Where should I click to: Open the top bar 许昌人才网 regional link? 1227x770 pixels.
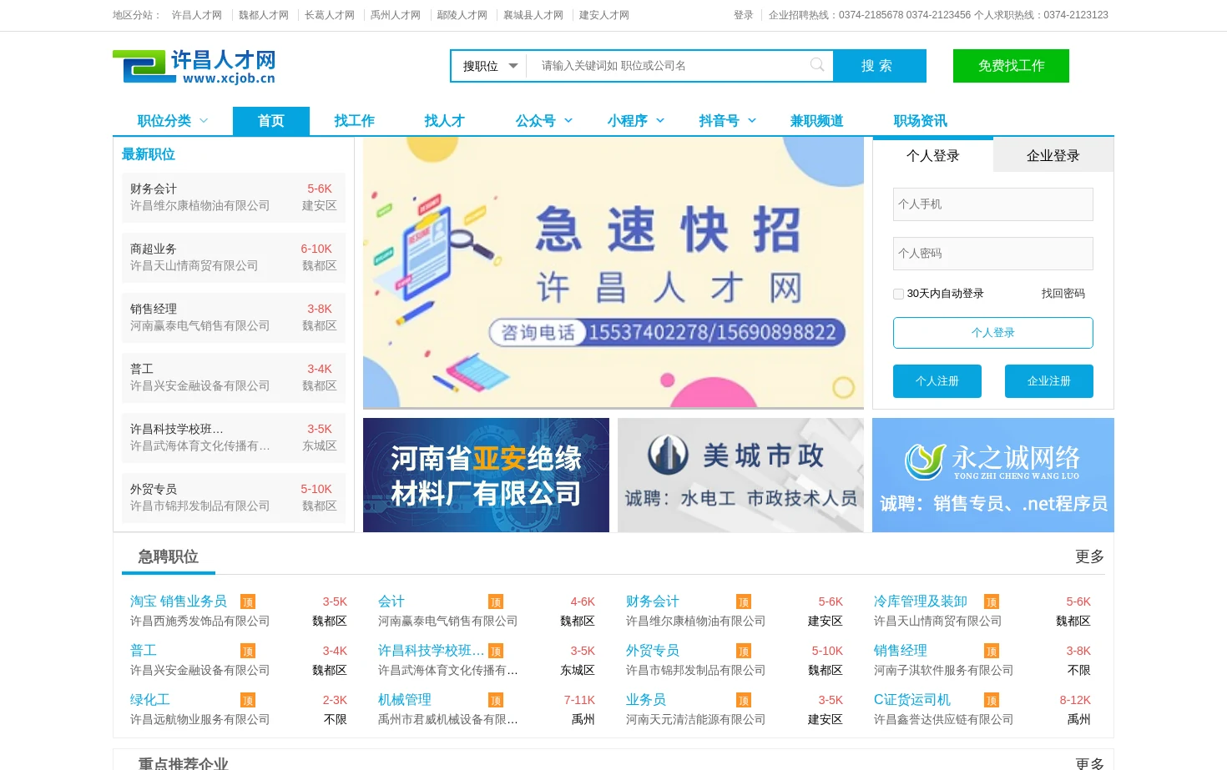pos(197,15)
